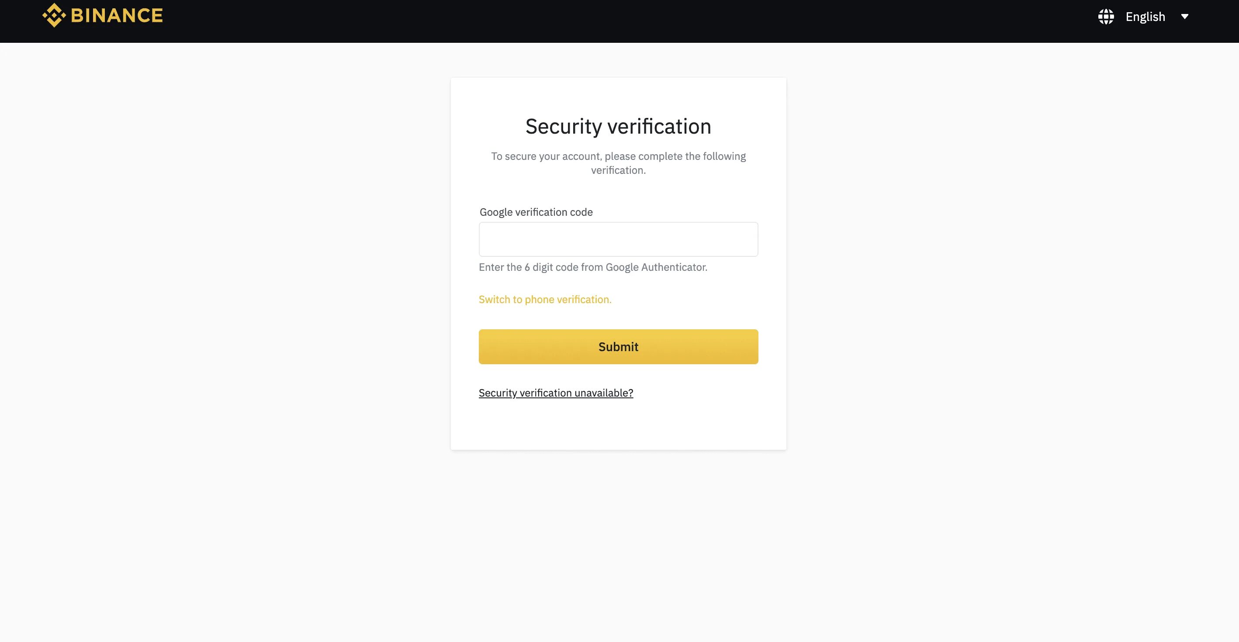Screen dimensions: 1239x642
Task: Click blank gray area right of the card
Action: coord(1010,265)
